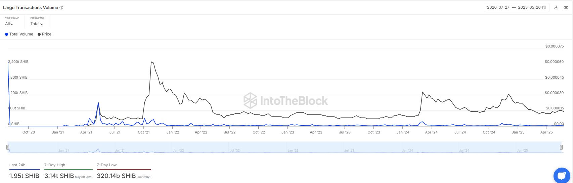Open the 2020-07-27 to 2025-05-26 date picker
This screenshot has width=573, height=183.
[x=516, y=7]
